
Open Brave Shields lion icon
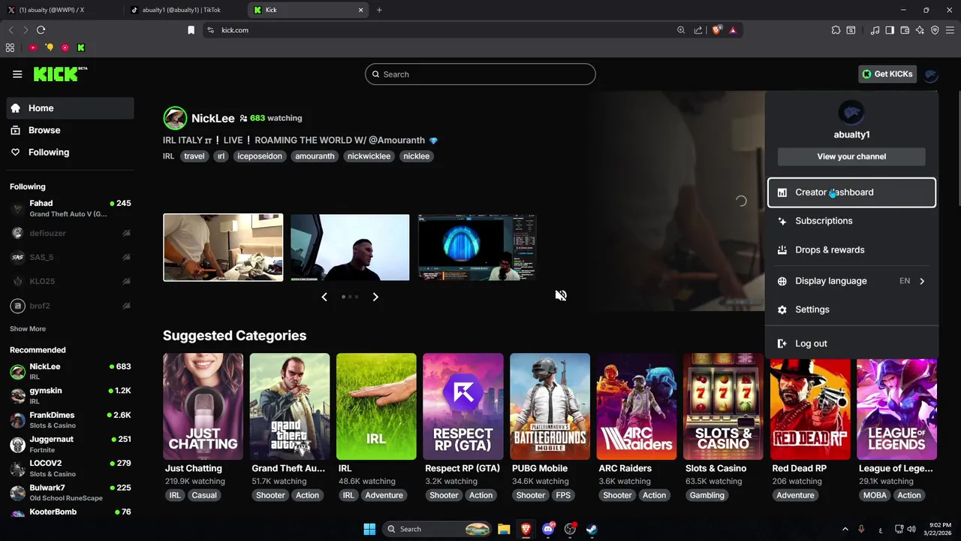pos(716,30)
